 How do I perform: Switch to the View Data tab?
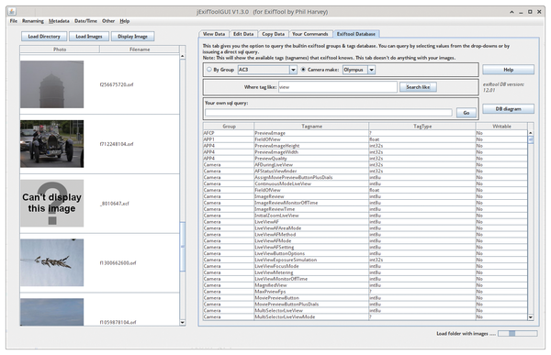tap(214, 34)
